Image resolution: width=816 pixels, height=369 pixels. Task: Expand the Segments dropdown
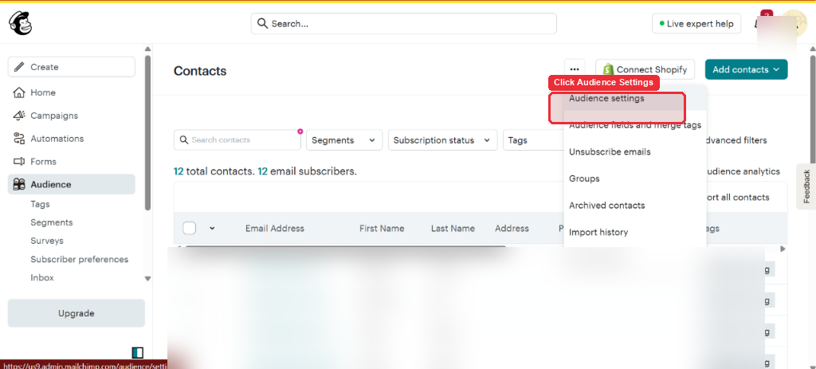[344, 140]
